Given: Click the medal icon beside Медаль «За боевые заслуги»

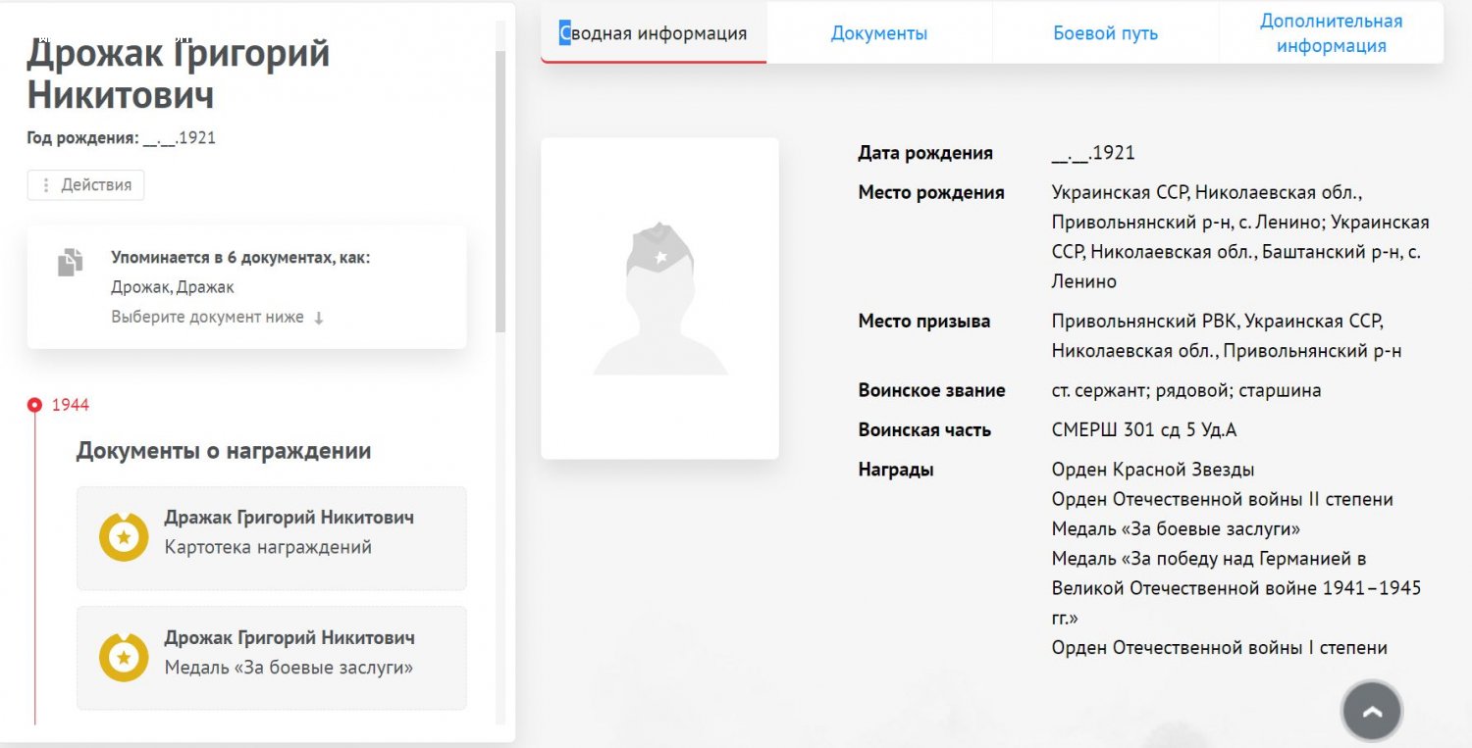Looking at the screenshot, I should pos(124,658).
